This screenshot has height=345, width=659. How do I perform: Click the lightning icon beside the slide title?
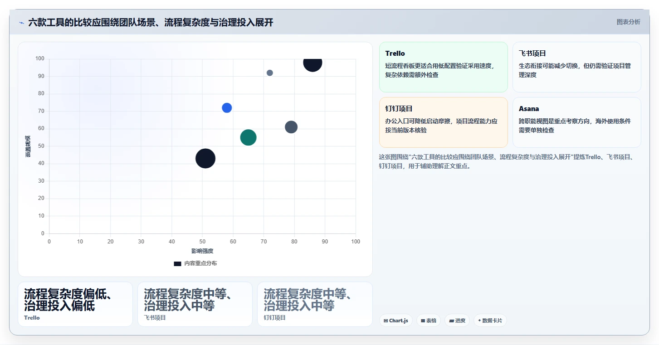coord(21,23)
